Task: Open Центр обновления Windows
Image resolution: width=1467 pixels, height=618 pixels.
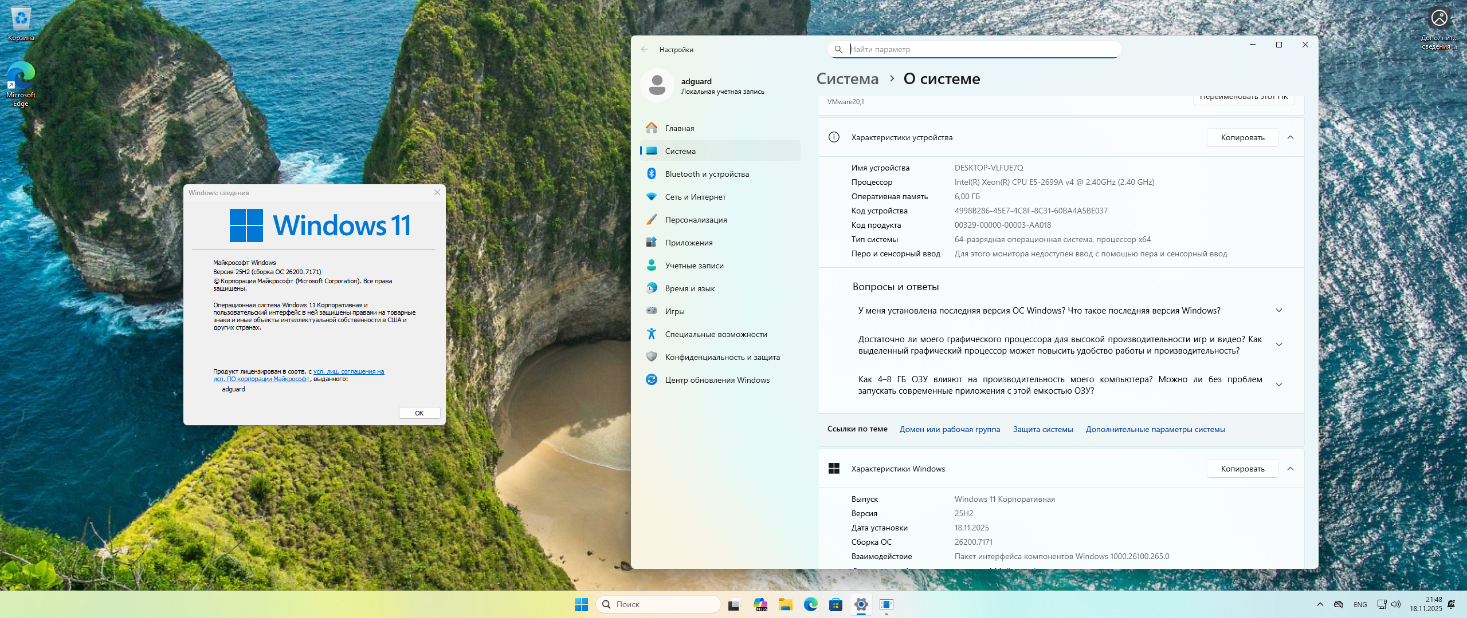Action: pyautogui.click(x=717, y=380)
